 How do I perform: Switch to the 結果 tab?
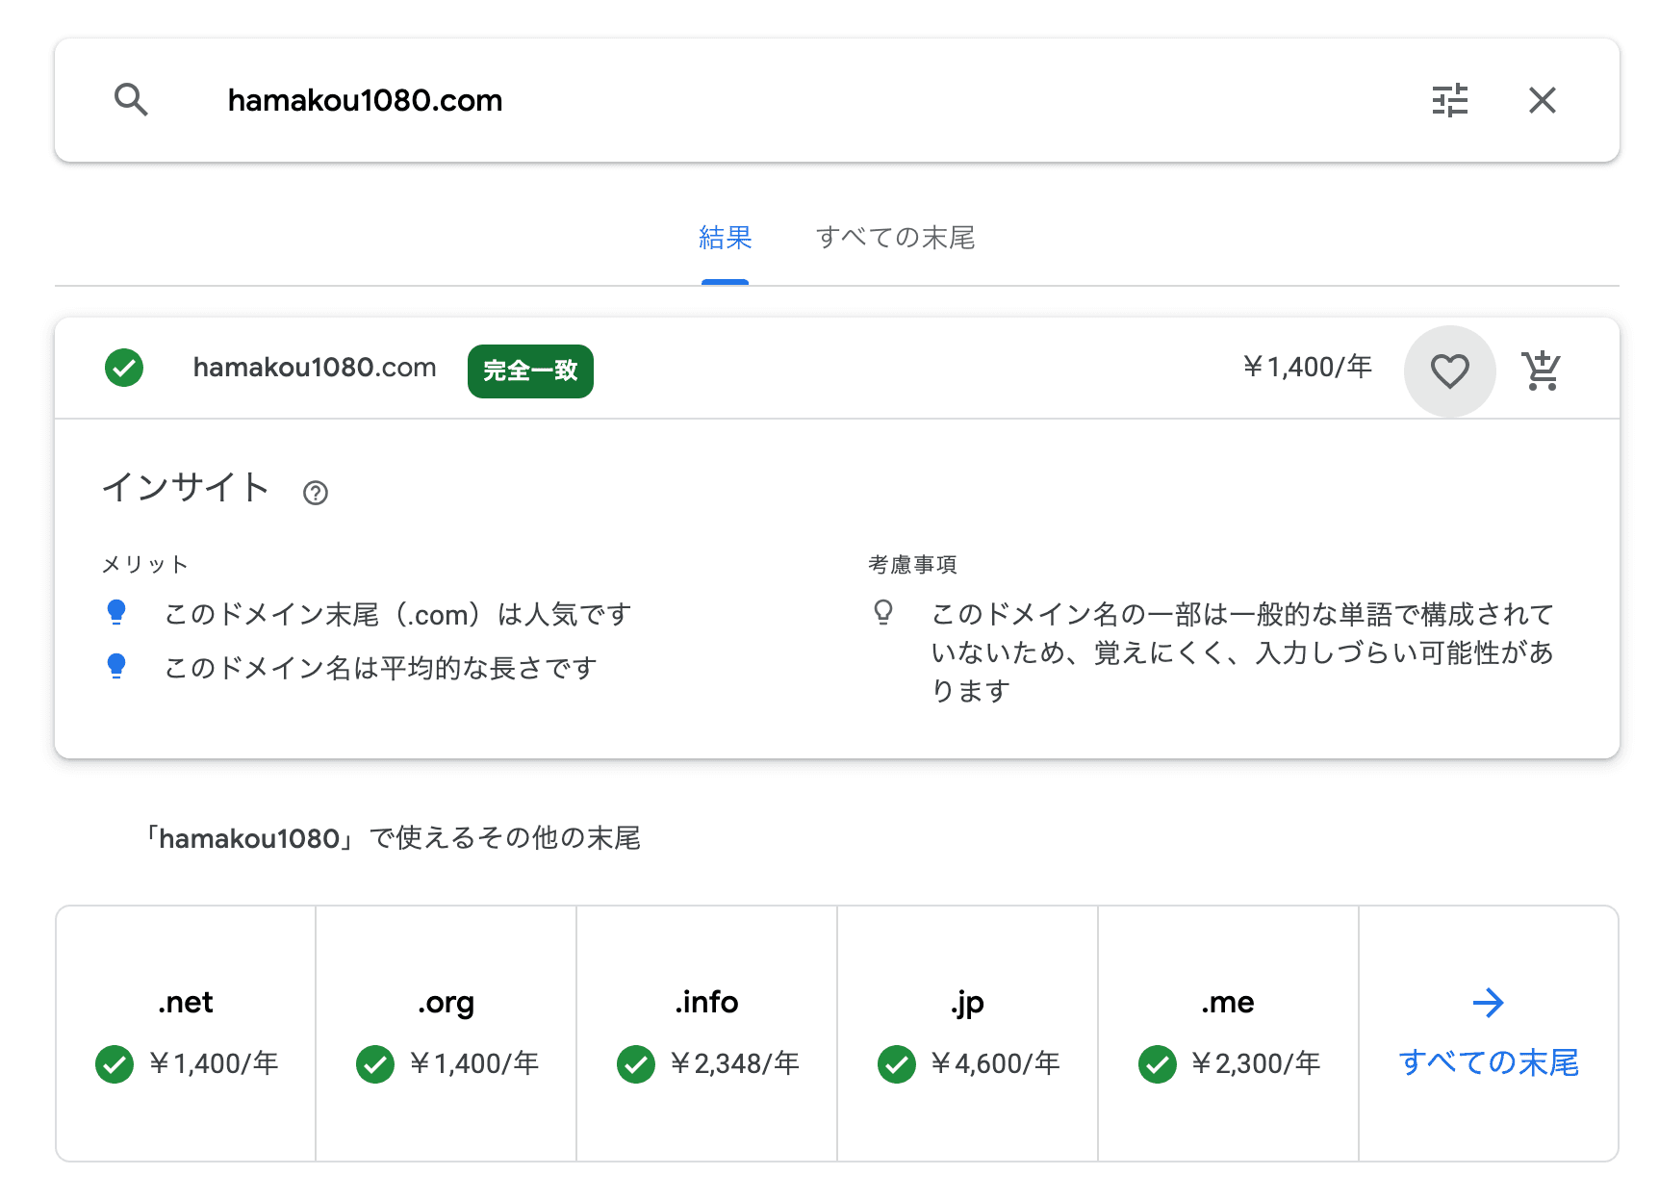point(725,238)
